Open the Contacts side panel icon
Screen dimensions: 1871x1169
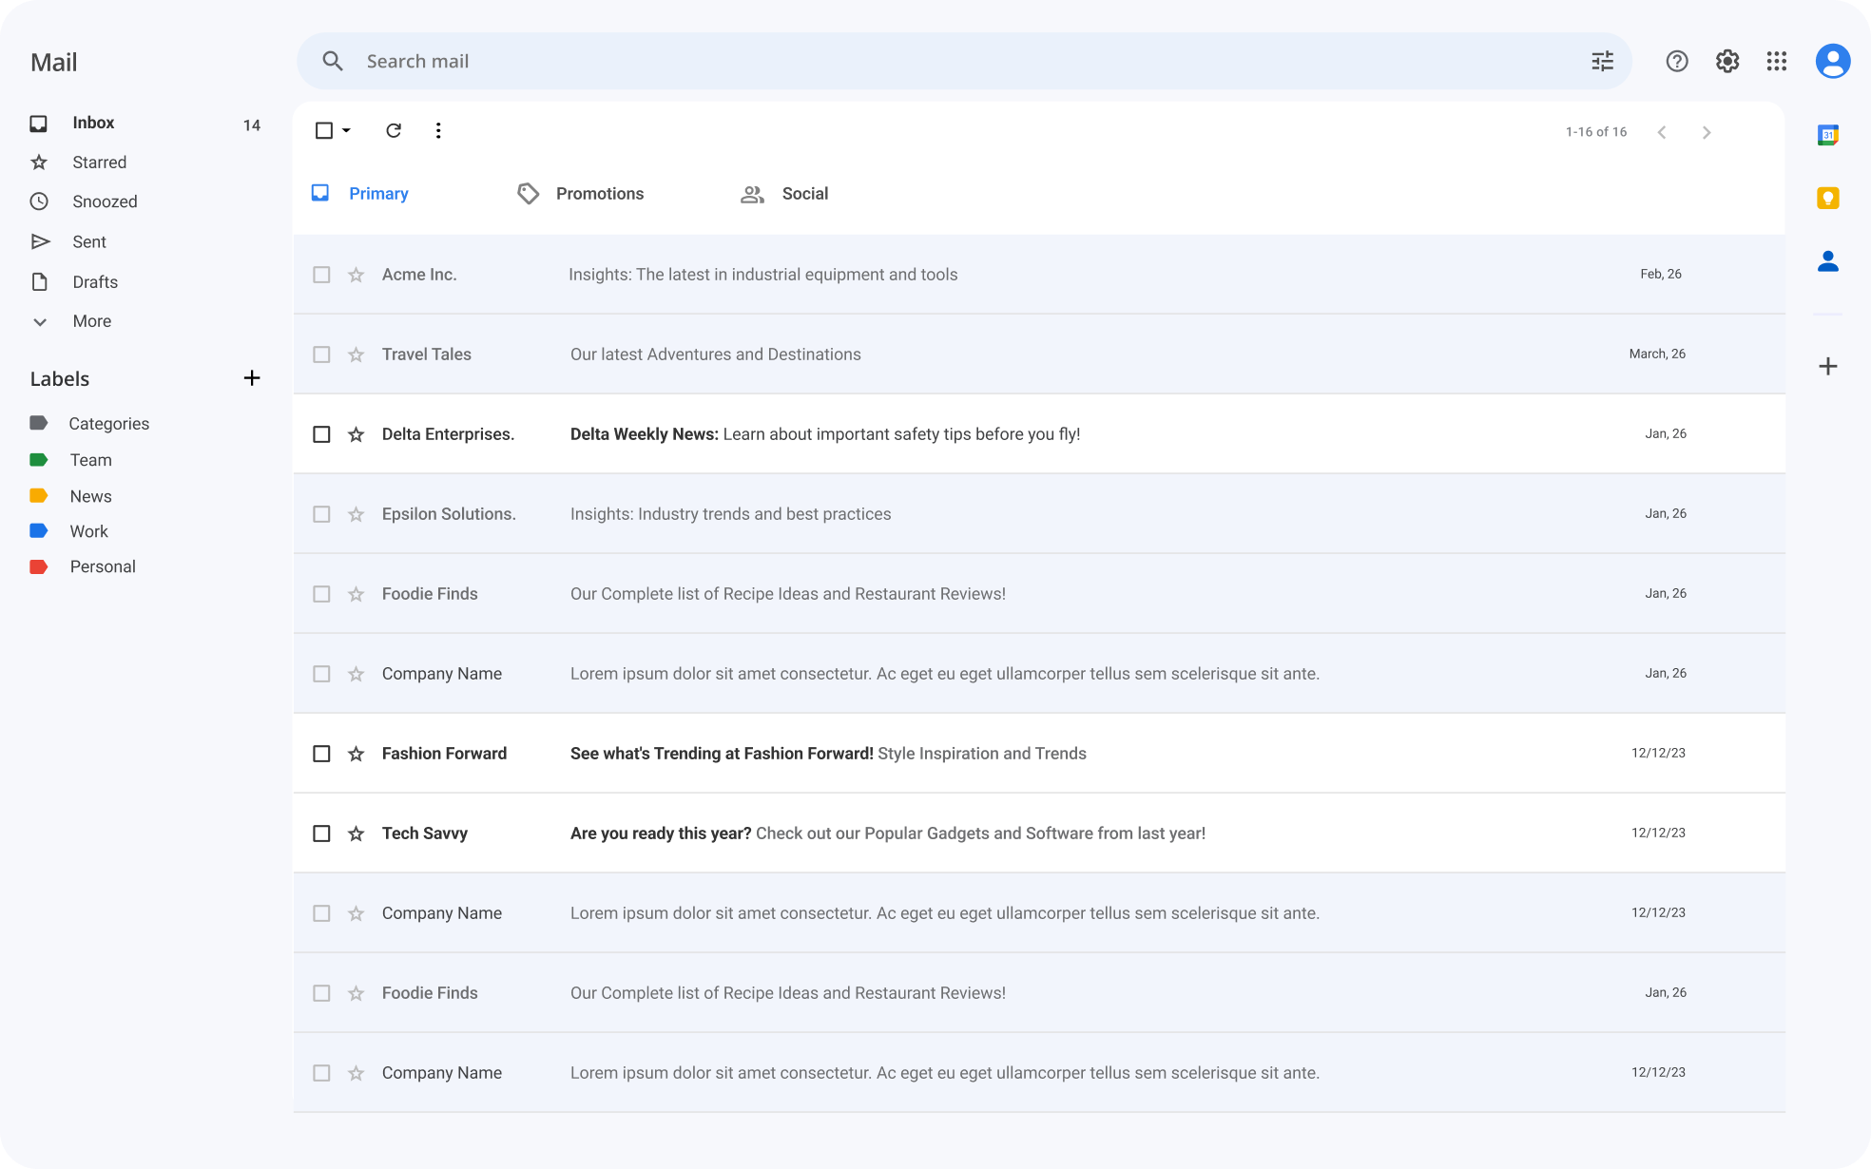coord(1827,260)
